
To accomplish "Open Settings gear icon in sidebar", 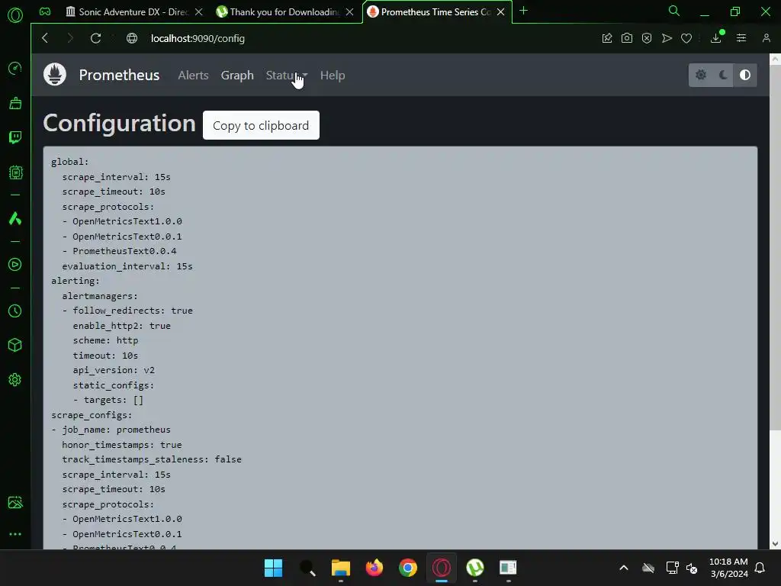I will [x=15, y=380].
